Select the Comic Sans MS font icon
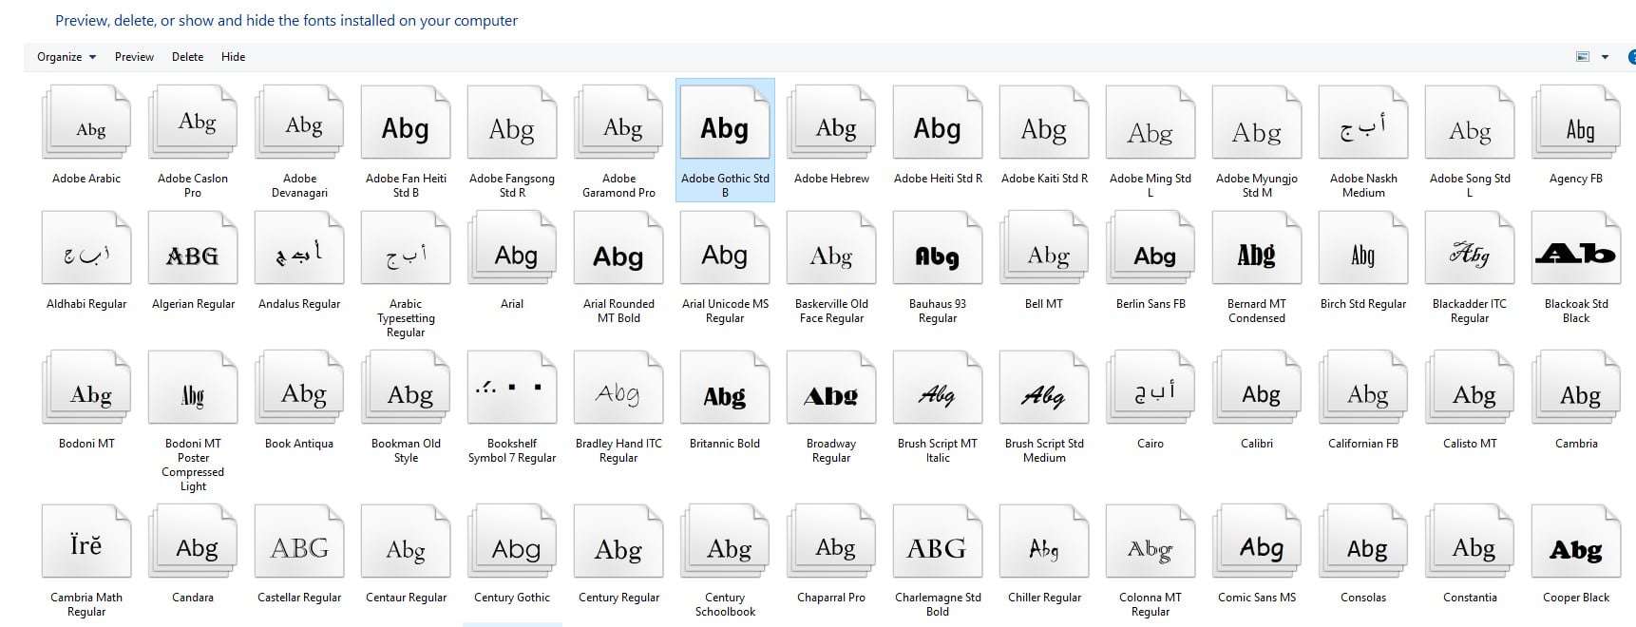The height and width of the screenshot is (627, 1636). 1257,541
